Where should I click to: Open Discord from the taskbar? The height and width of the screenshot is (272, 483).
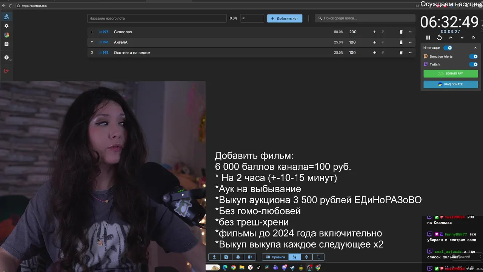(284, 267)
